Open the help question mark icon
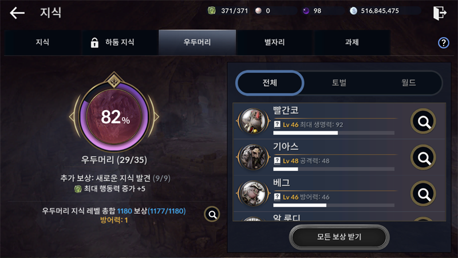 click(443, 42)
